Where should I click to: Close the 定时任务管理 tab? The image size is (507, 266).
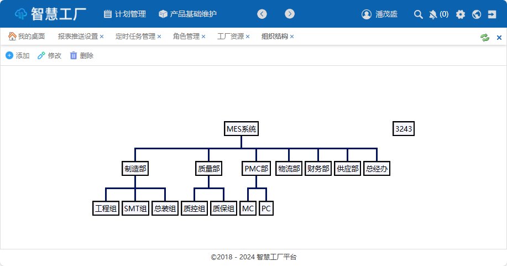(x=159, y=36)
